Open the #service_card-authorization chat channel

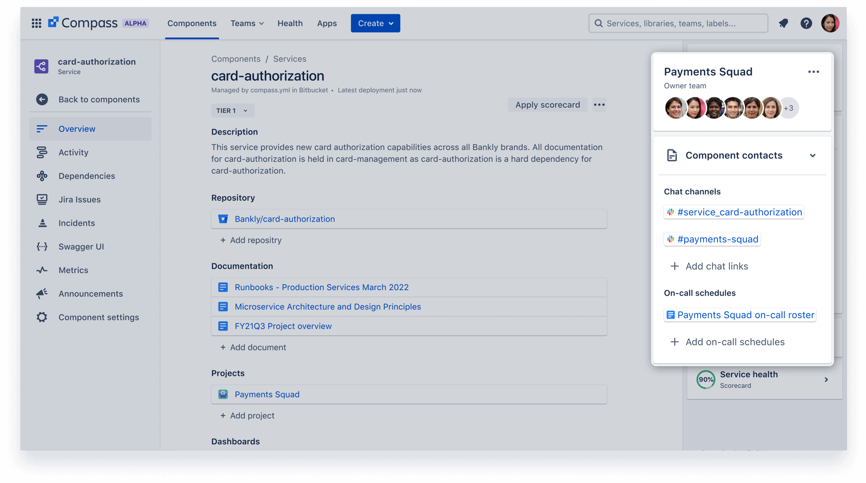coord(734,212)
